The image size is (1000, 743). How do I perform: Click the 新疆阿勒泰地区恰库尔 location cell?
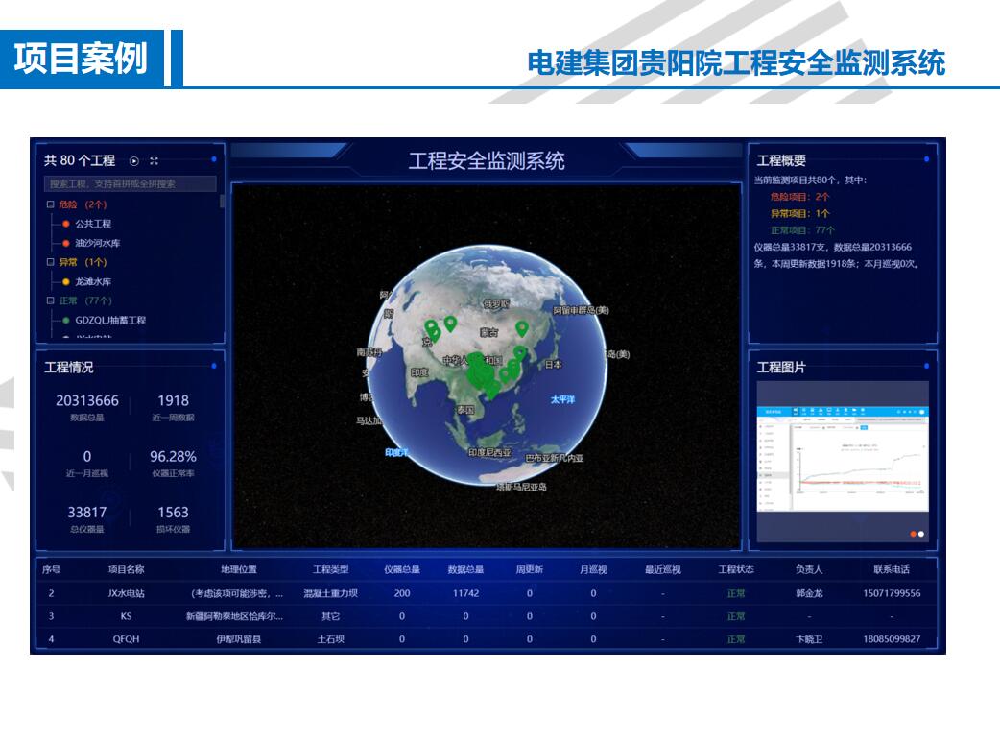(235, 616)
